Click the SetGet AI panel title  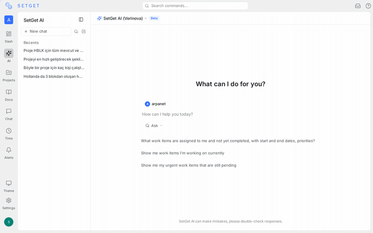(34, 20)
